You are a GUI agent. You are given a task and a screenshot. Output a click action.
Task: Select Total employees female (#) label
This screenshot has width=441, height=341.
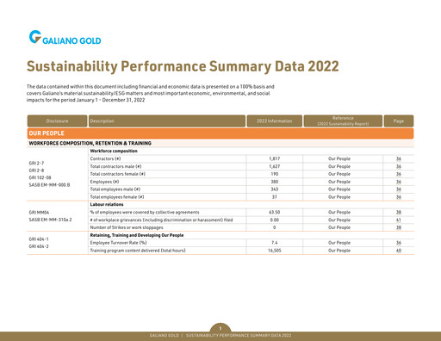point(117,197)
